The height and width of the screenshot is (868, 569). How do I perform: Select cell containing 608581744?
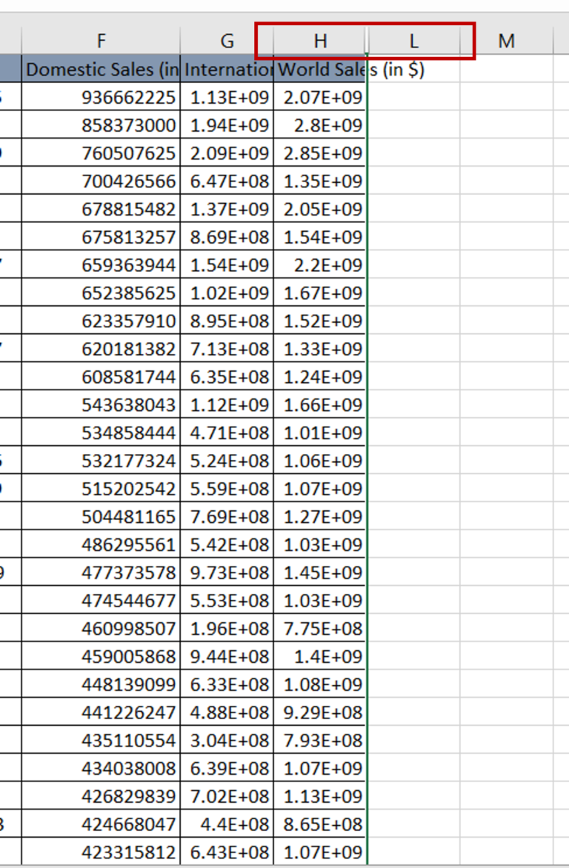point(101,376)
